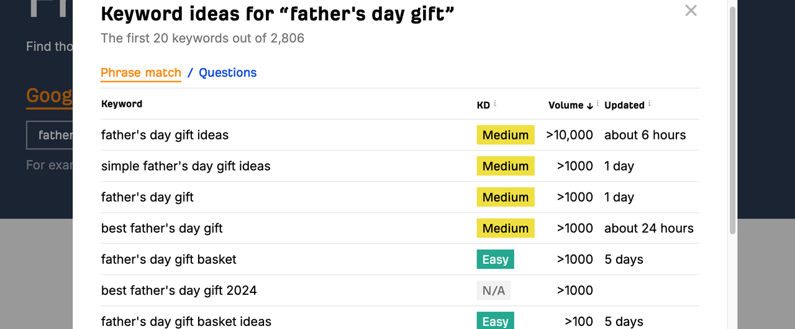Click Easy badge for "father's day gift basket"

point(495,259)
